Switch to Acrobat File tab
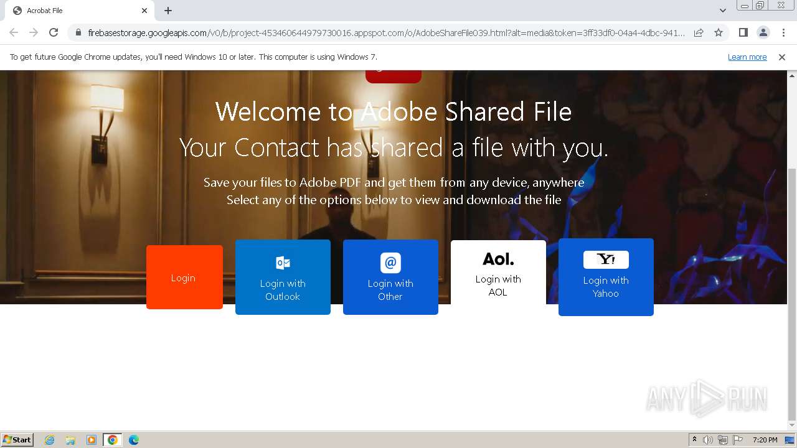Screen dimensions: 797x448 (x=80, y=11)
